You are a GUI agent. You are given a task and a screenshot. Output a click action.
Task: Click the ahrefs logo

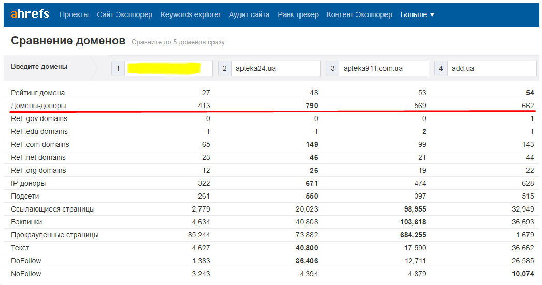[30, 14]
